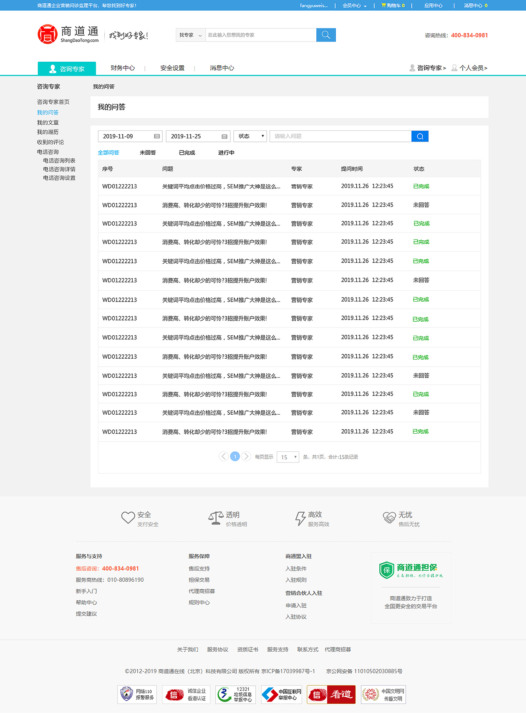Click the next page arrow in pagination
This screenshot has width=526, height=713.
click(x=246, y=456)
